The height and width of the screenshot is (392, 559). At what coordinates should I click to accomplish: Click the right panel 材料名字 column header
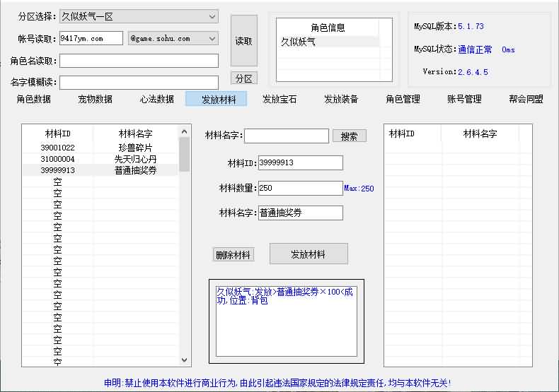click(480, 133)
